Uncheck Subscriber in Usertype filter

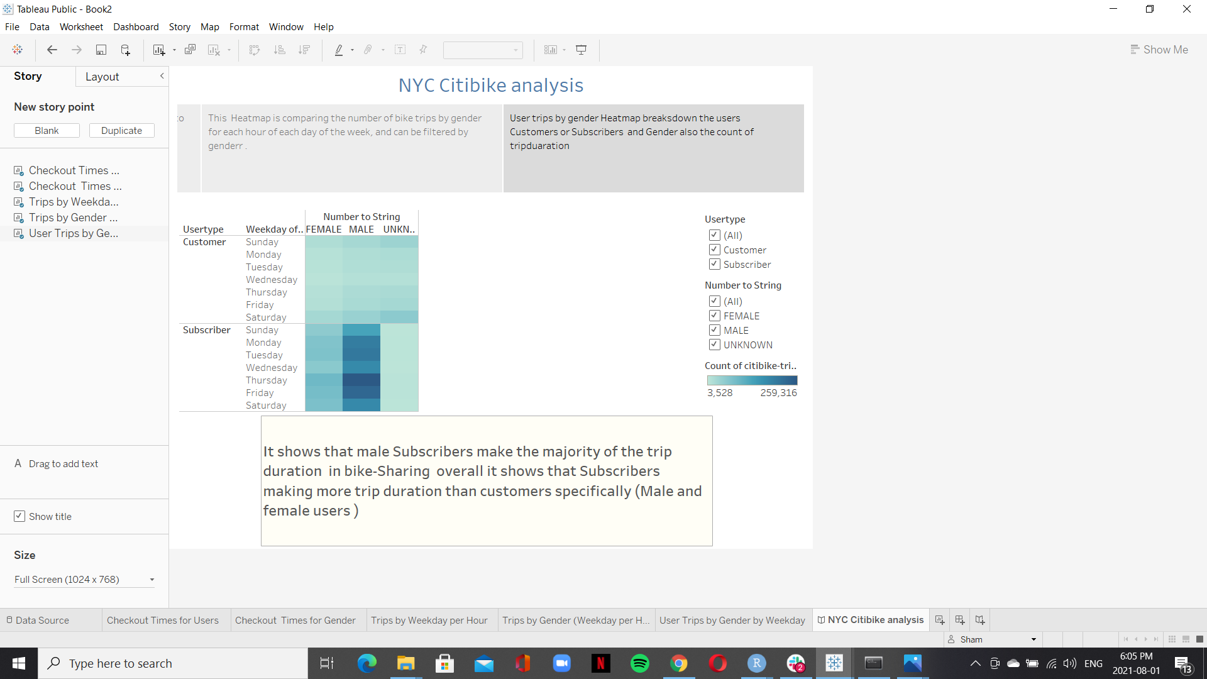[x=714, y=264]
